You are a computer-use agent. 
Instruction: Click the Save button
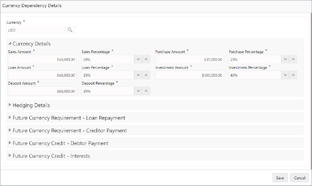coord(280,178)
